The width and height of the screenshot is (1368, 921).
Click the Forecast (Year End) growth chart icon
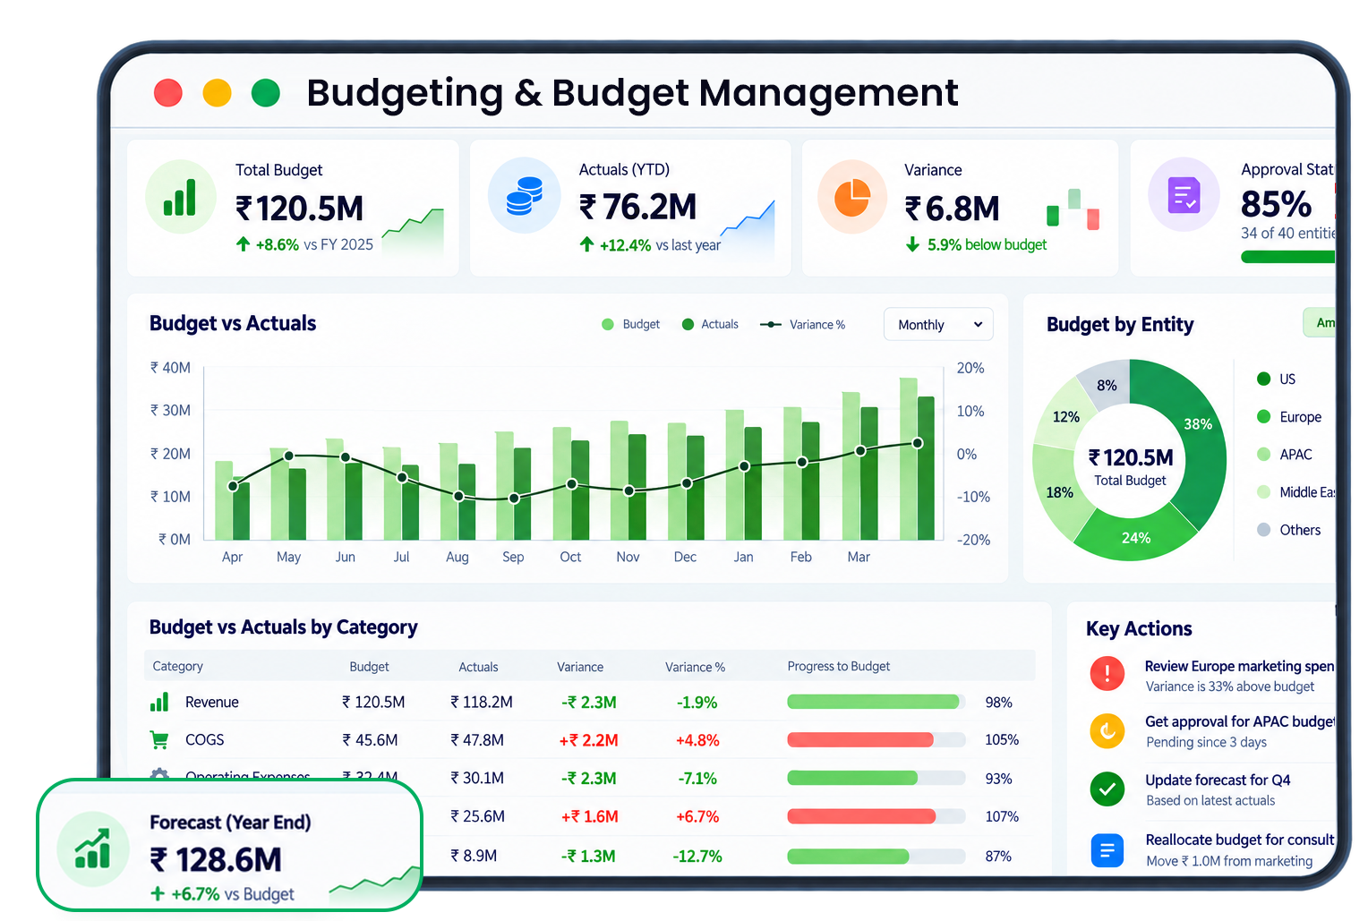click(x=93, y=849)
